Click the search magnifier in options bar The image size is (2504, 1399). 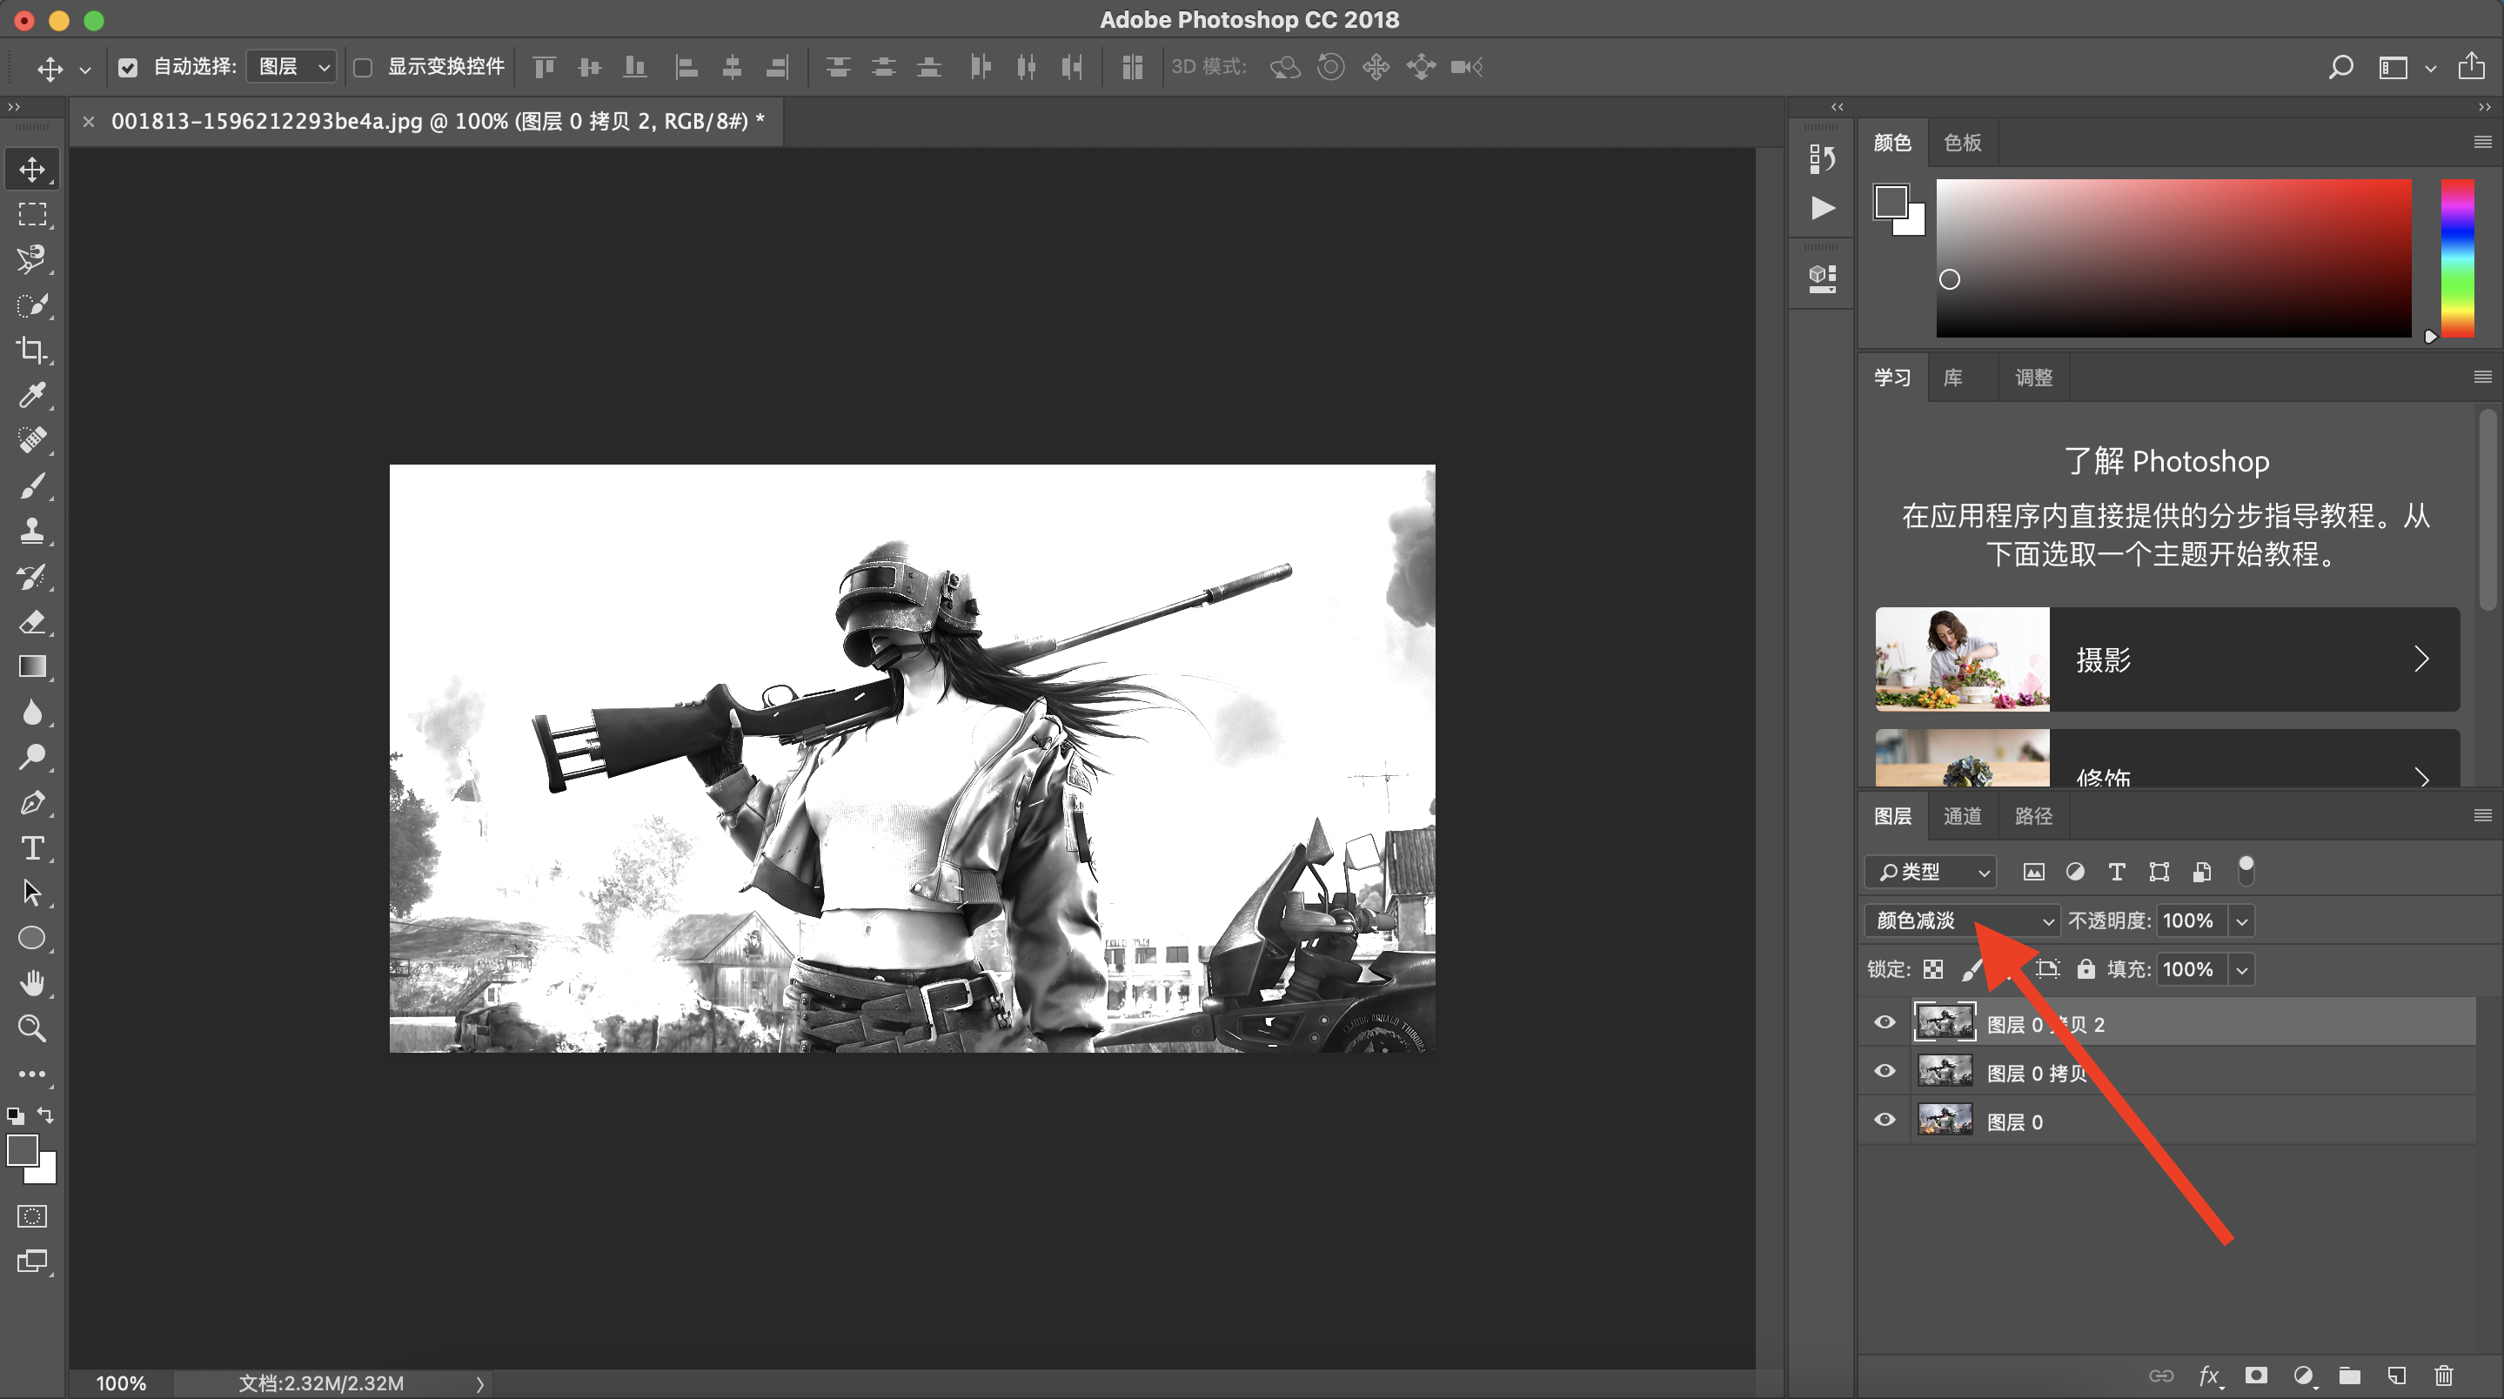tap(2340, 67)
